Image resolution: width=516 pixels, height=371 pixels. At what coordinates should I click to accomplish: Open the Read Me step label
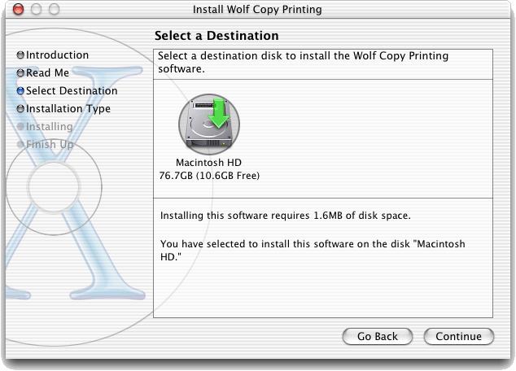coord(47,72)
